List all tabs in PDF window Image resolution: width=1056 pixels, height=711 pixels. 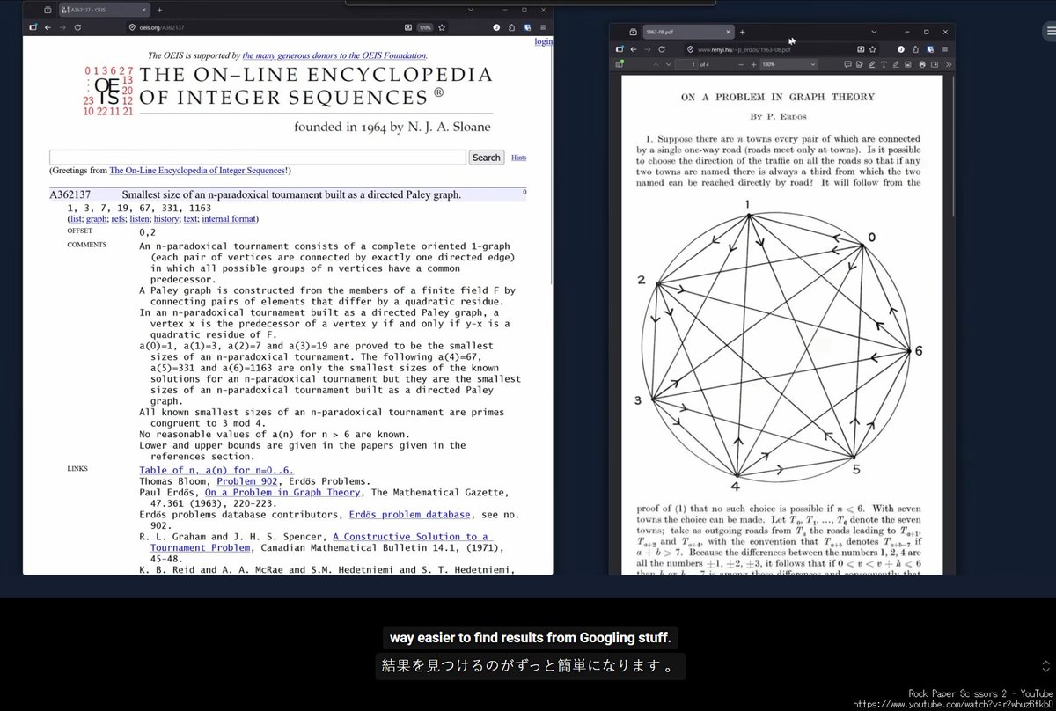coord(874,32)
